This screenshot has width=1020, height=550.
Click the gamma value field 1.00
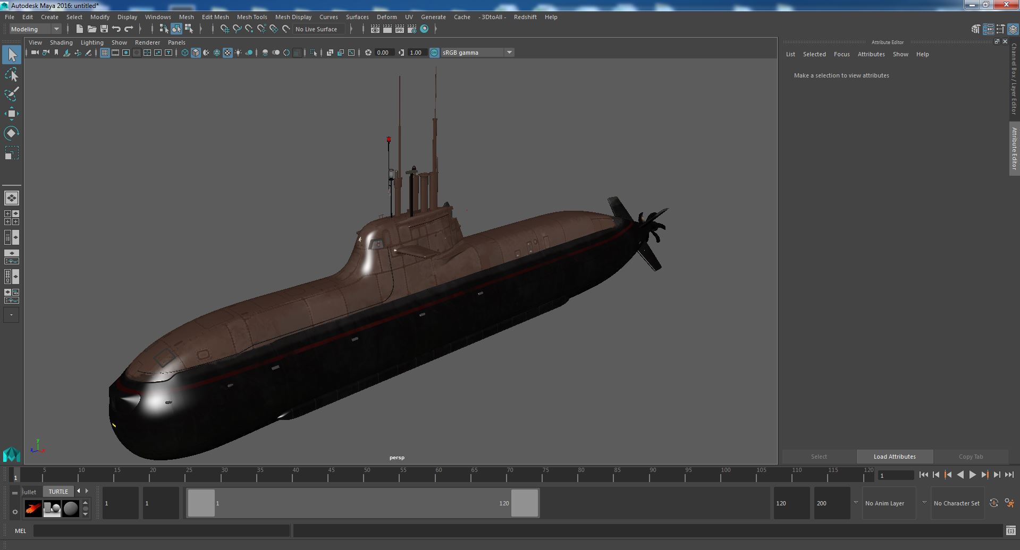[417, 53]
